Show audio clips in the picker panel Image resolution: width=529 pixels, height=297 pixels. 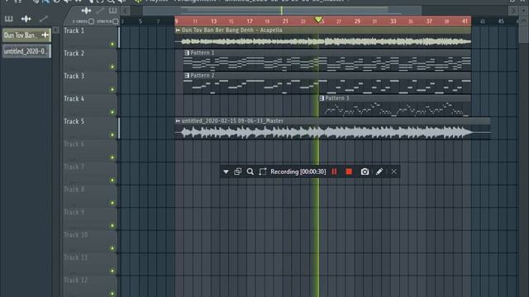point(26,19)
